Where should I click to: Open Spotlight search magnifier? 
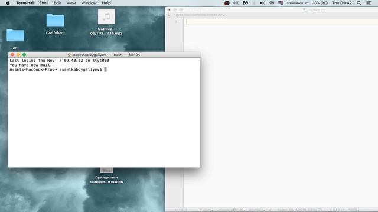click(359, 3)
